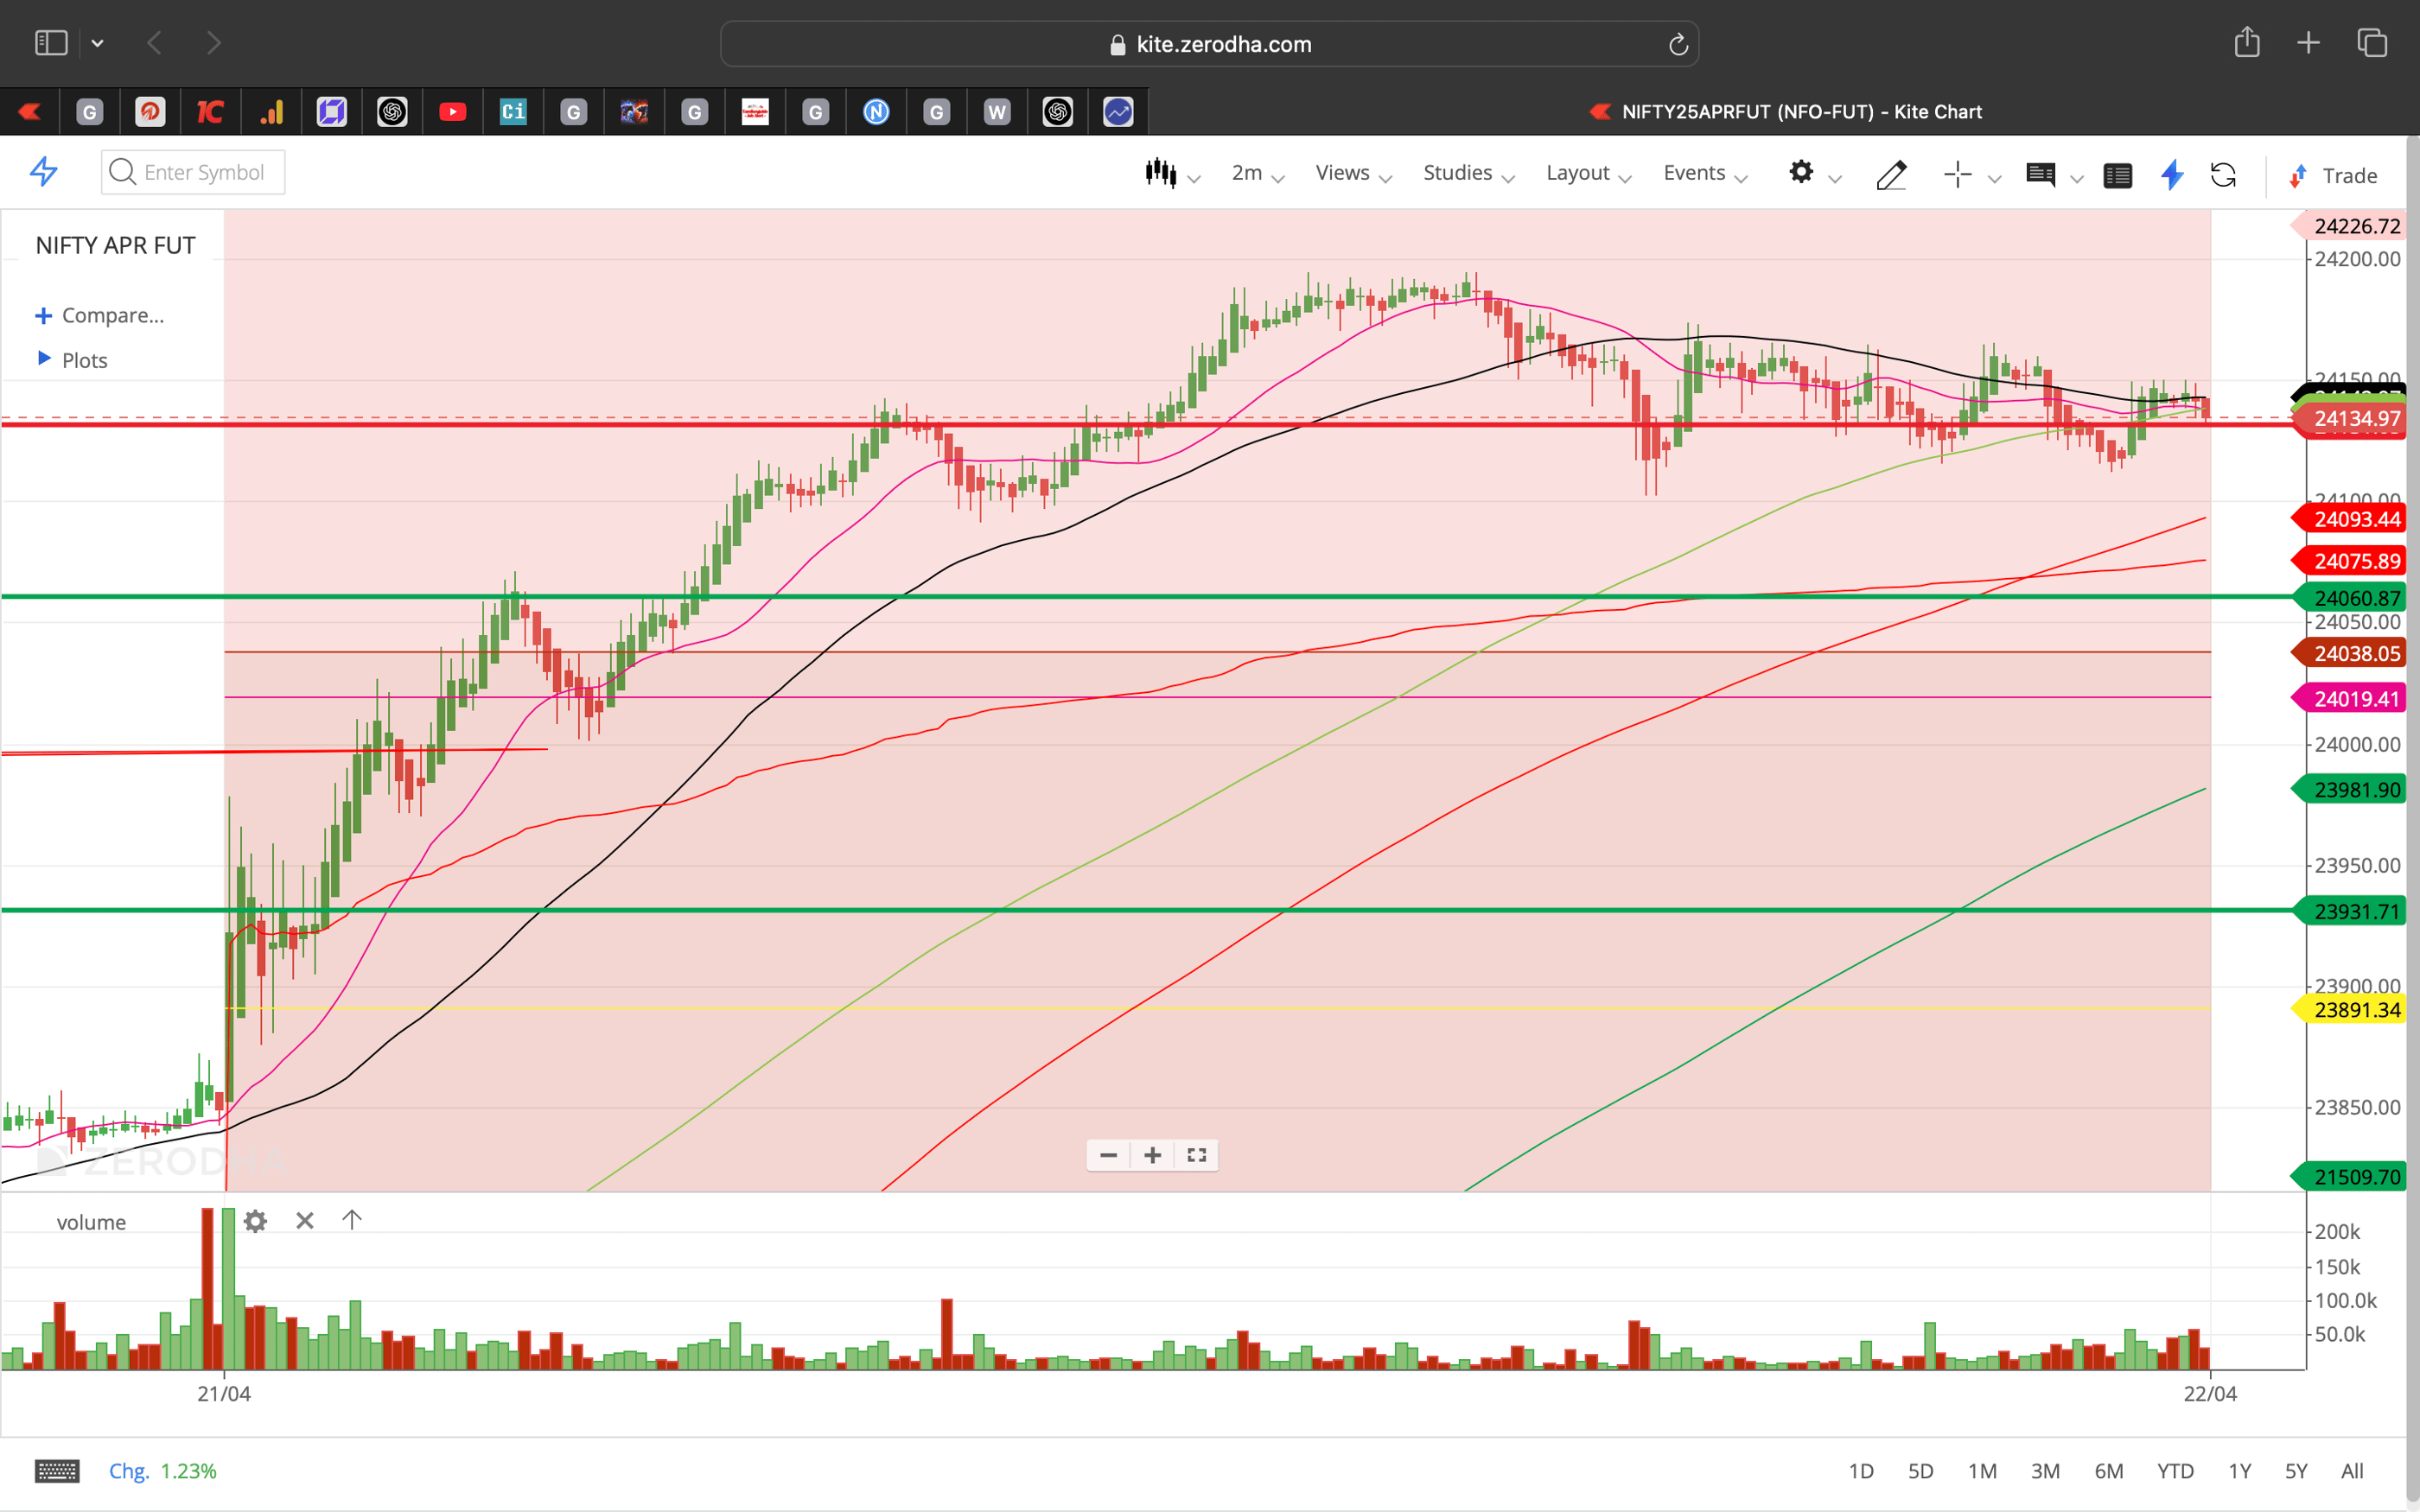Activate the crosshair tool
This screenshot has height=1512, width=2420.
[1956, 174]
